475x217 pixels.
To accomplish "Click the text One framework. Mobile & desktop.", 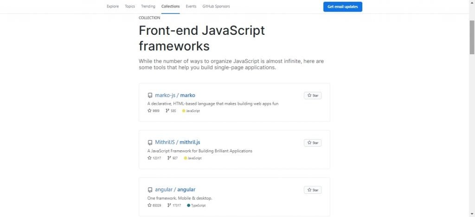I will point(180,198).
